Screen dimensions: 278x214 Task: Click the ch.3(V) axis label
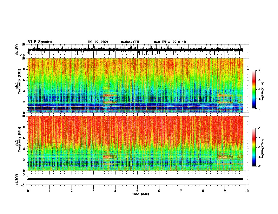click(17, 180)
